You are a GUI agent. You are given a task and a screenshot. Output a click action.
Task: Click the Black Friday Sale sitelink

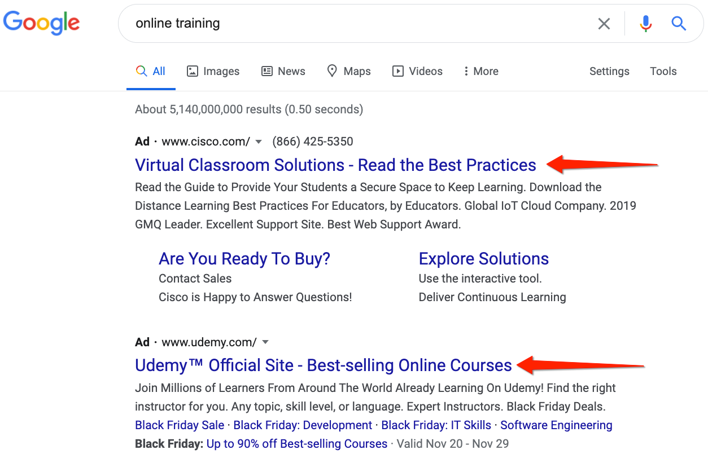tap(180, 425)
